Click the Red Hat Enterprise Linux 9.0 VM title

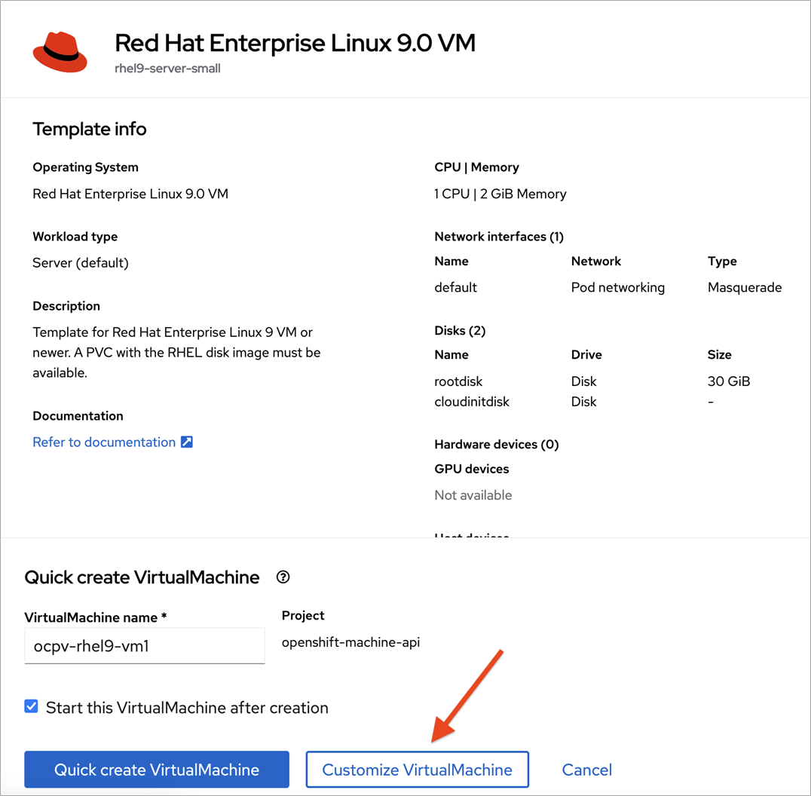(295, 43)
